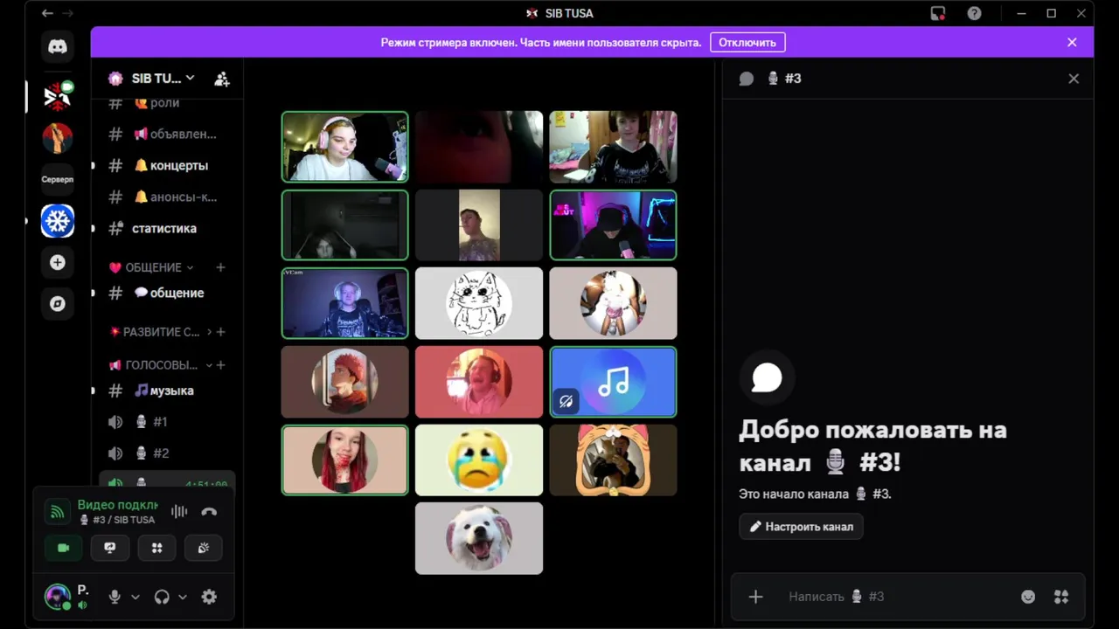This screenshot has width=1119, height=629.
Task: Click Видео подключено connection status text
Action: pyautogui.click(x=117, y=505)
